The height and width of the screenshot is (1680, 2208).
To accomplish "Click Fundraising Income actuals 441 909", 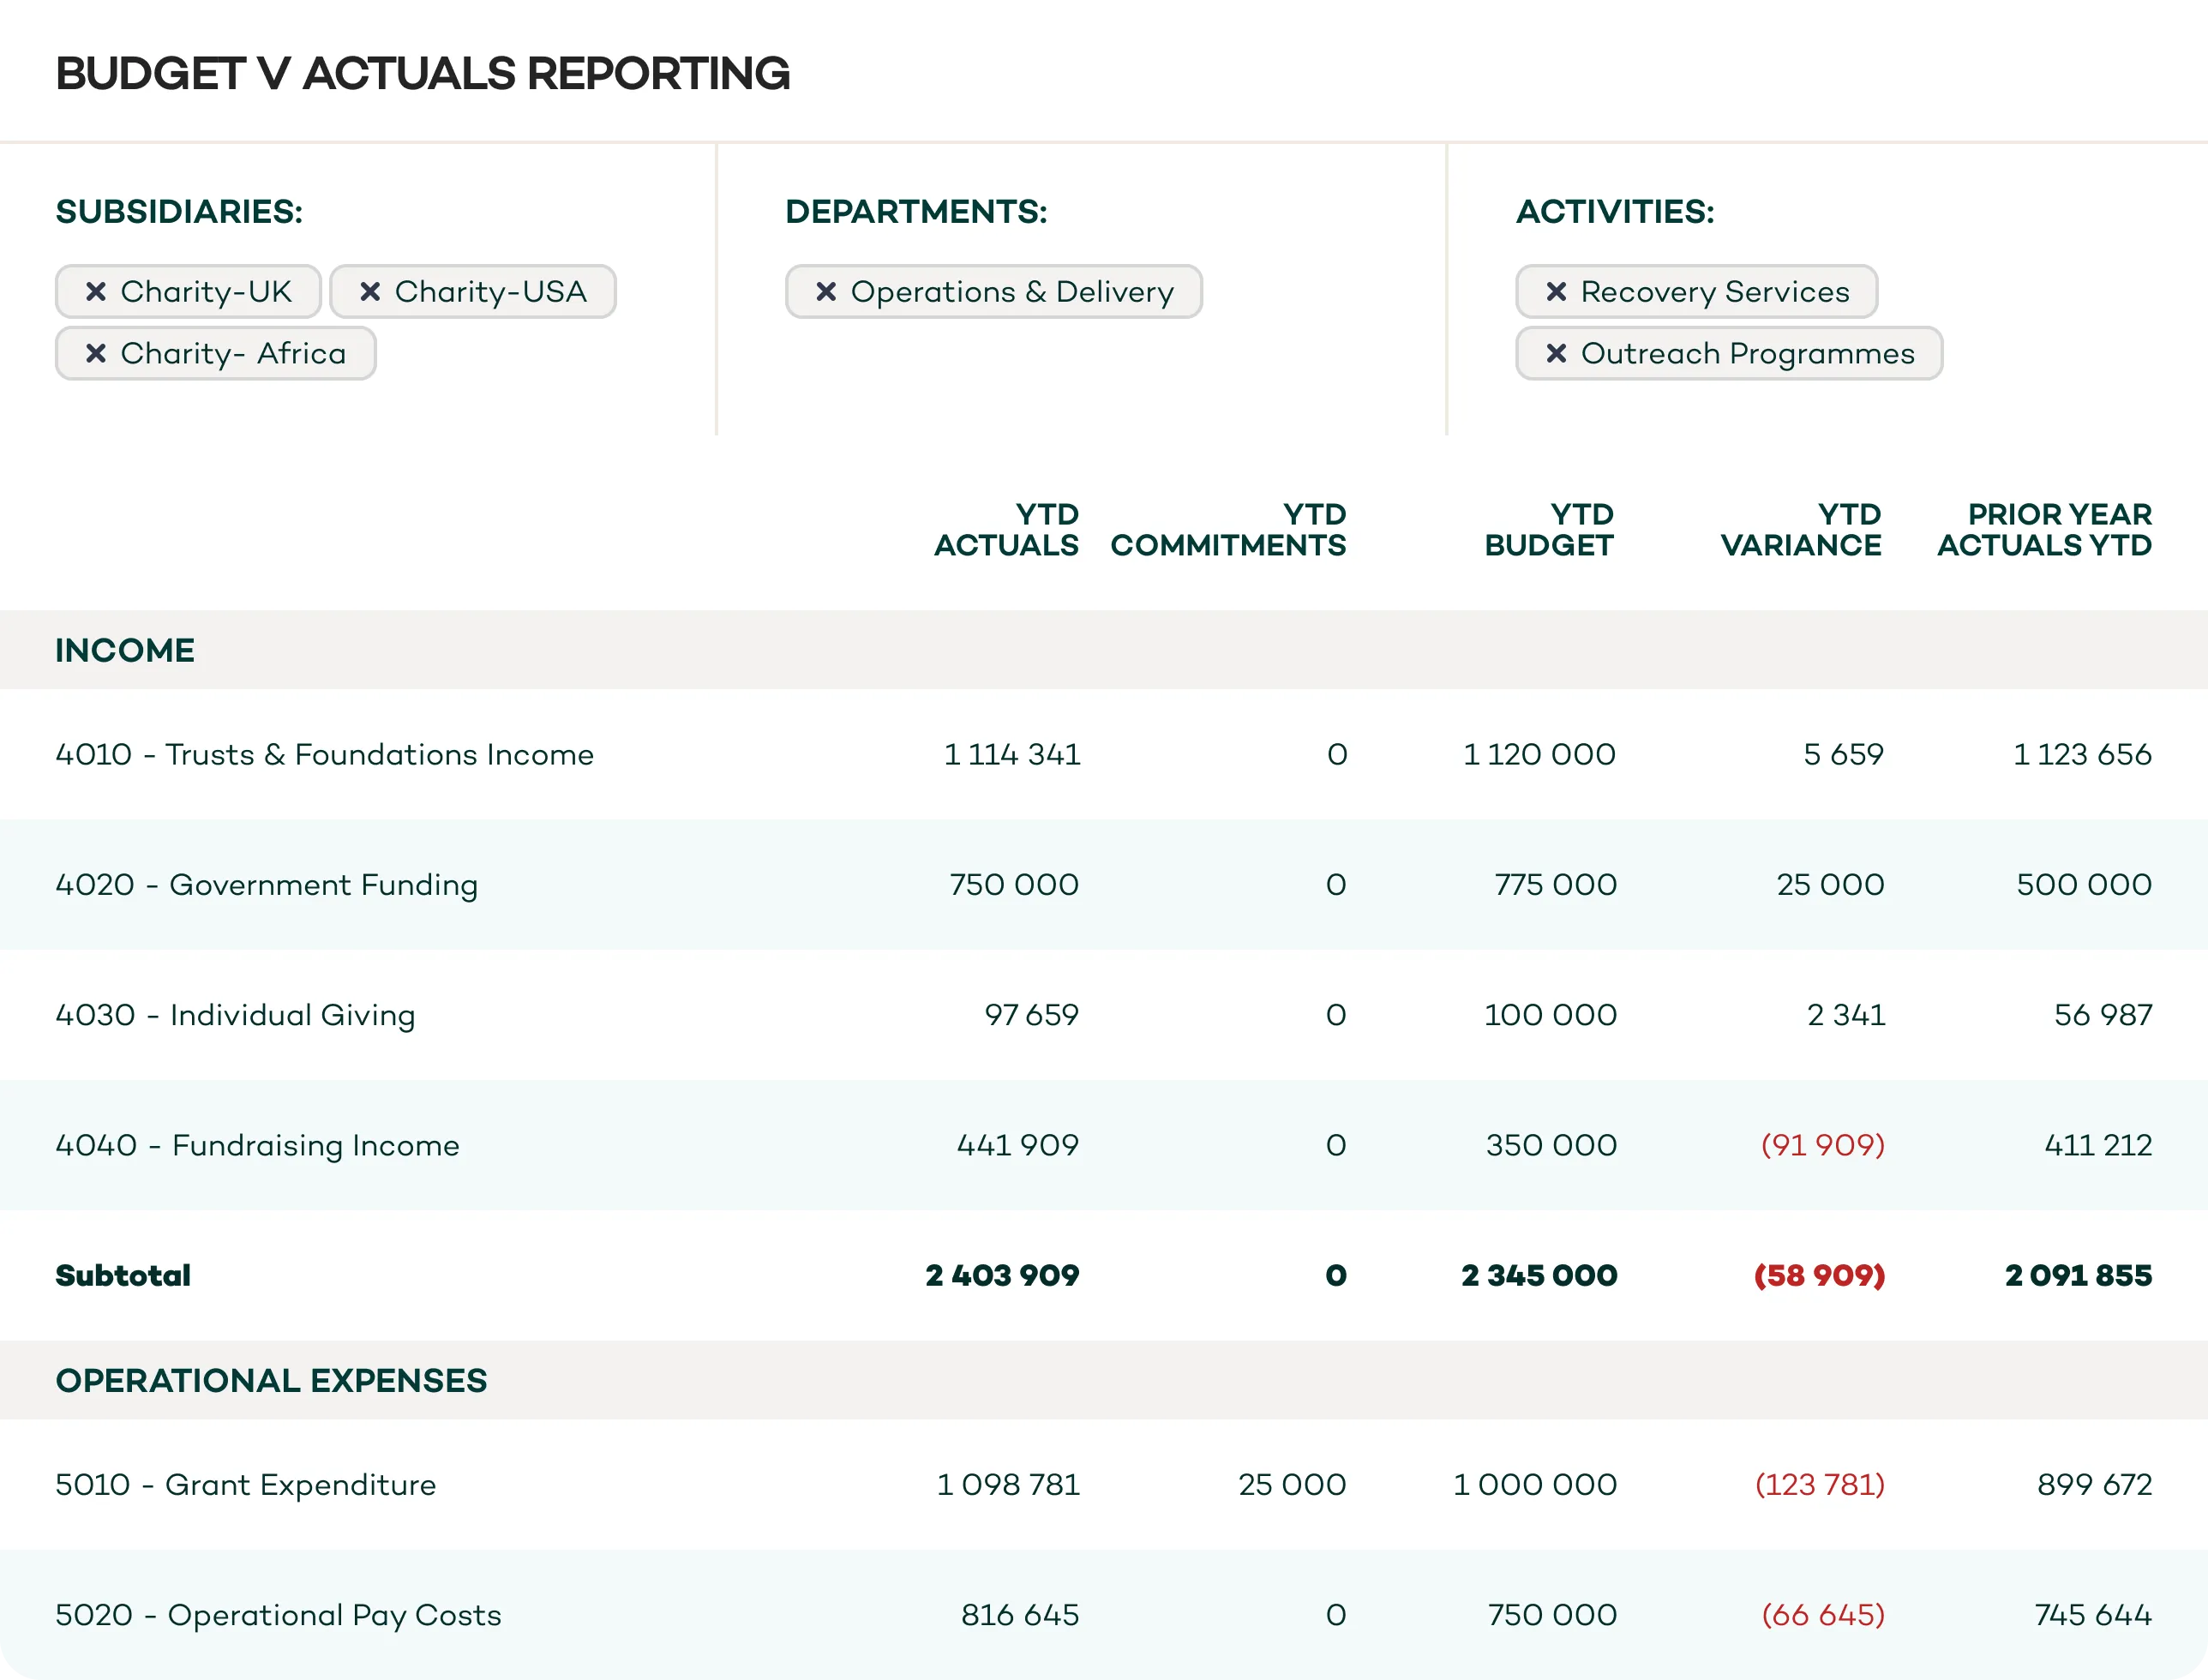I will pyautogui.click(x=1018, y=1144).
